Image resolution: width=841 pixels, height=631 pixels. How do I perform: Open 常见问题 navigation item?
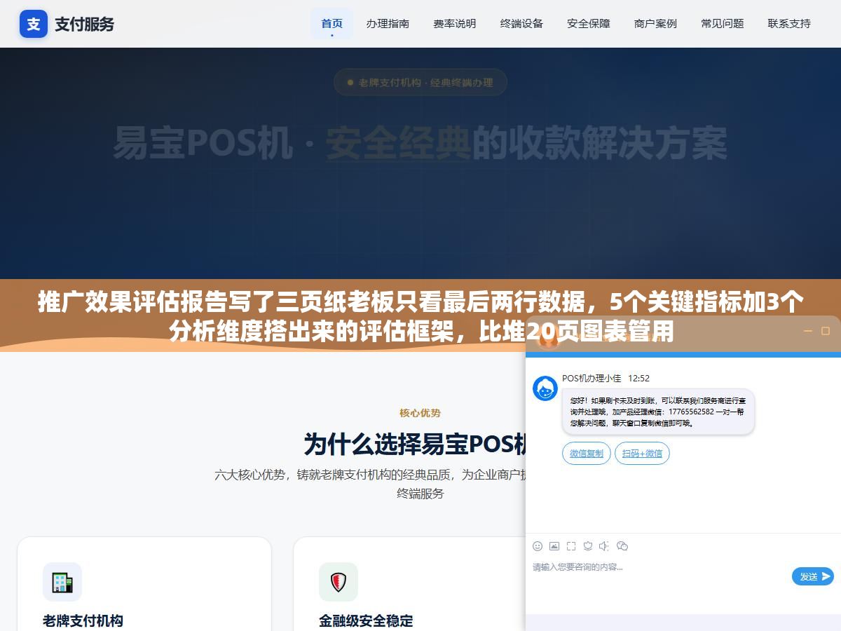pyautogui.click(x=723, y=24)
